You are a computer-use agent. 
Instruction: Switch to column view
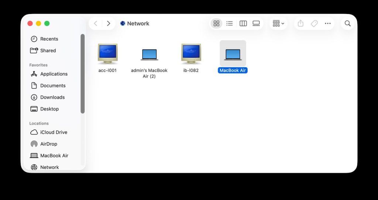pos(243,23)
